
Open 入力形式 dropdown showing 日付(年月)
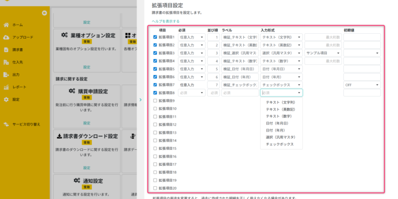281,77
